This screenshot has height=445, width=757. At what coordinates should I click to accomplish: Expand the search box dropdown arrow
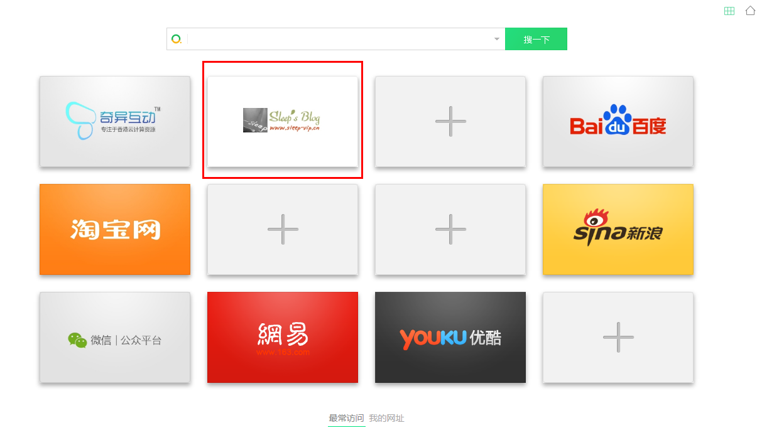[497, 39]
